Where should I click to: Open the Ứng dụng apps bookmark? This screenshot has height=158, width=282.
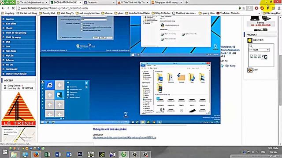[8, 13]
